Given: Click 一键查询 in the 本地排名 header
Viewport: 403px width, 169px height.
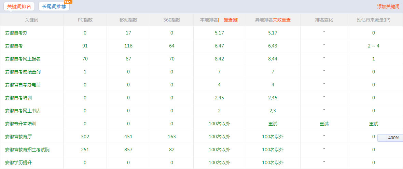Looking at the screenshot, I should (228, 20).
